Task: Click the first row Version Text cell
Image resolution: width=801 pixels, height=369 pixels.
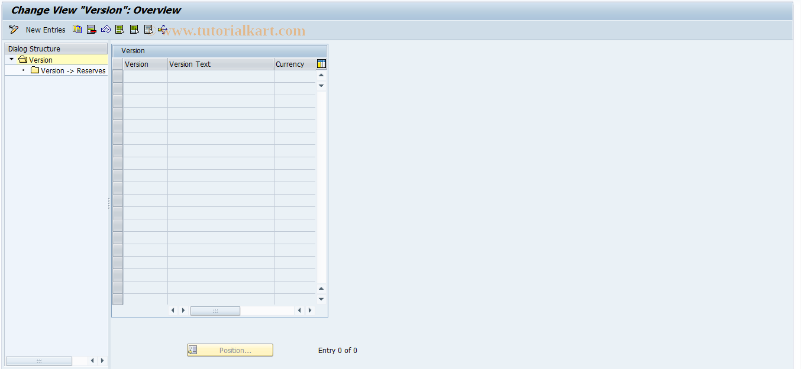Action: [x=221, y=76]
